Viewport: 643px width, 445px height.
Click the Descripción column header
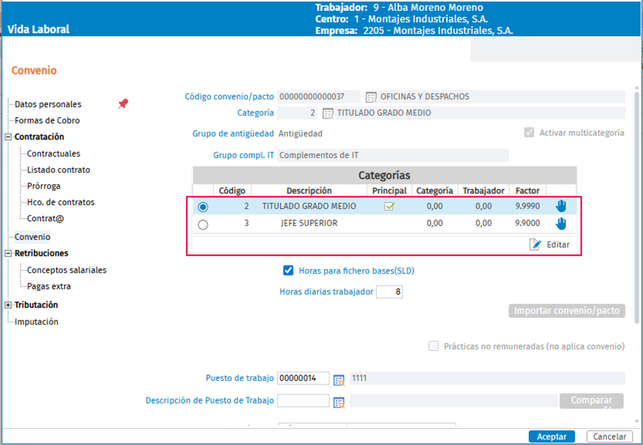309,191
